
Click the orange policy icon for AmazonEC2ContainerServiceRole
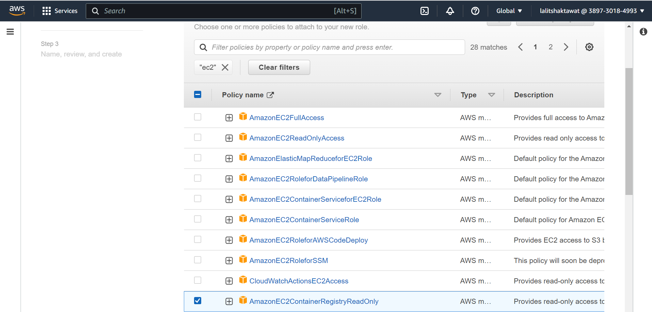click(x=243, y=218)
